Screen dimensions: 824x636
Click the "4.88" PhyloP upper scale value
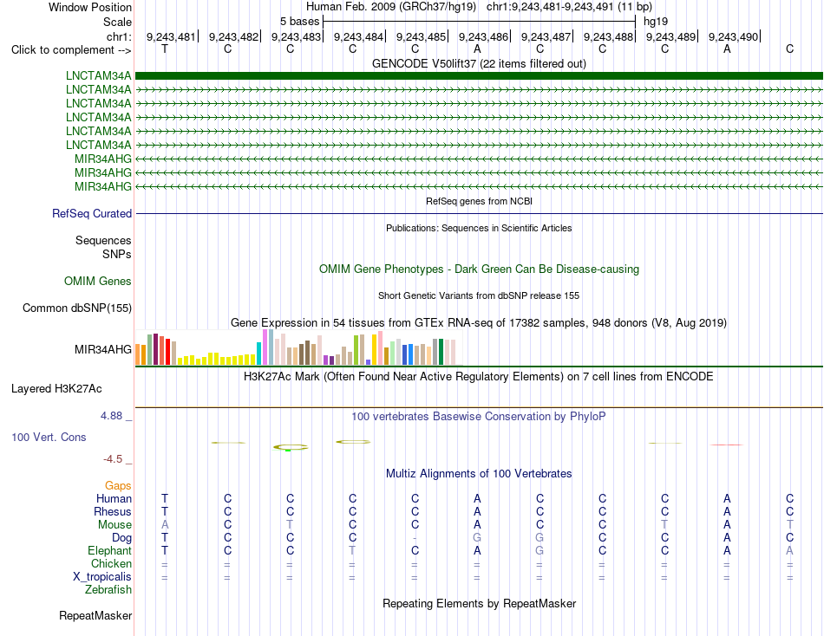point(111,416)
